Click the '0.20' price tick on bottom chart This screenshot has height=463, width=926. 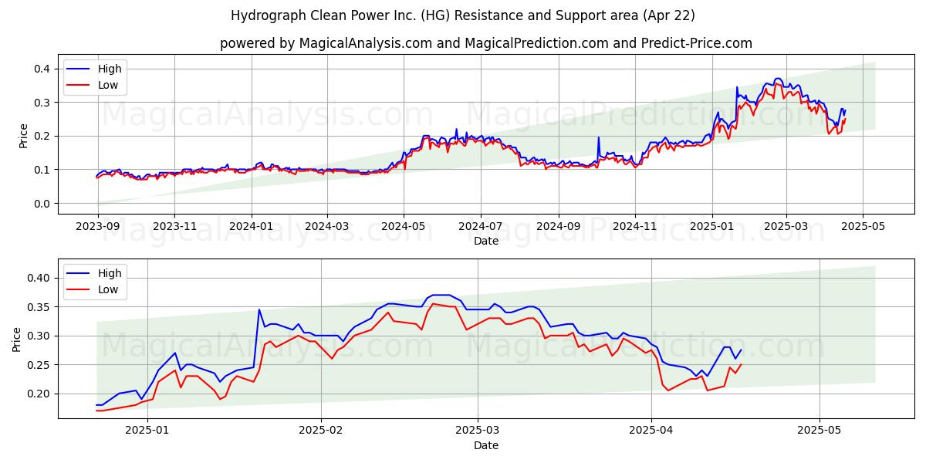(x=39, y=394)
